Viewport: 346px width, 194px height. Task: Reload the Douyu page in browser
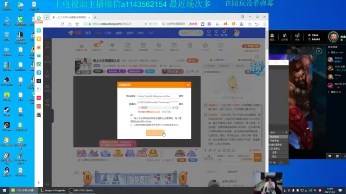62,24
